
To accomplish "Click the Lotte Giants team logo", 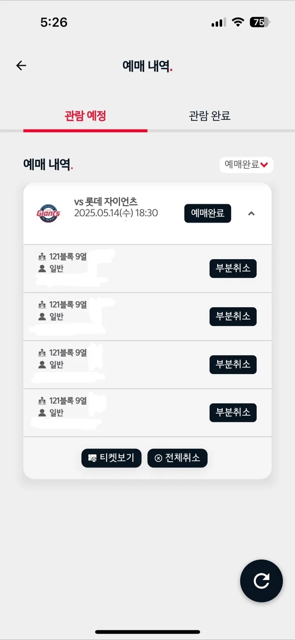I will coord(48,213).
